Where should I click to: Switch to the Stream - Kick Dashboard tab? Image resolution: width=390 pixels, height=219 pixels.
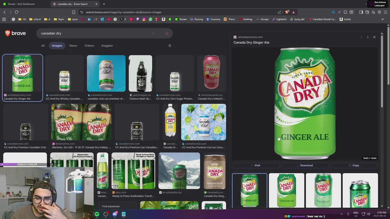pyautogui.click(x=24, y=4)
